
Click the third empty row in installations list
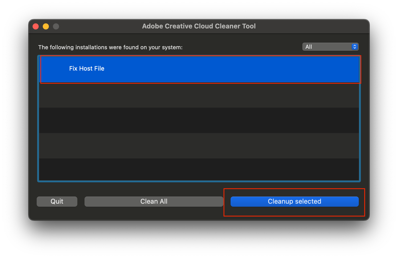pyautogui.click(x=198, y=146)
